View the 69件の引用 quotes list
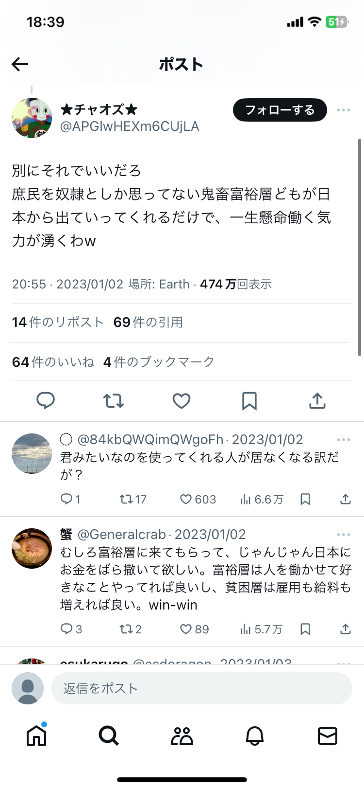The image size is (364, 790). 148,322
